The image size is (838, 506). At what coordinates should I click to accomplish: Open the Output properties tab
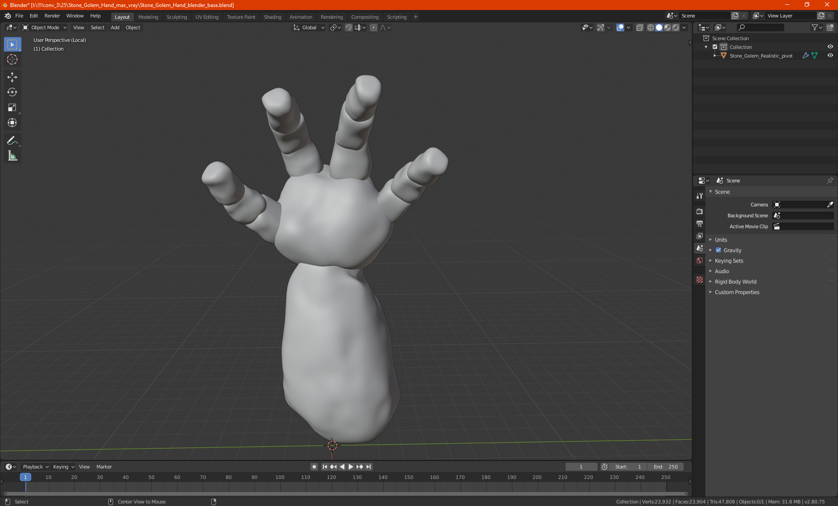(x=700, y=224)
